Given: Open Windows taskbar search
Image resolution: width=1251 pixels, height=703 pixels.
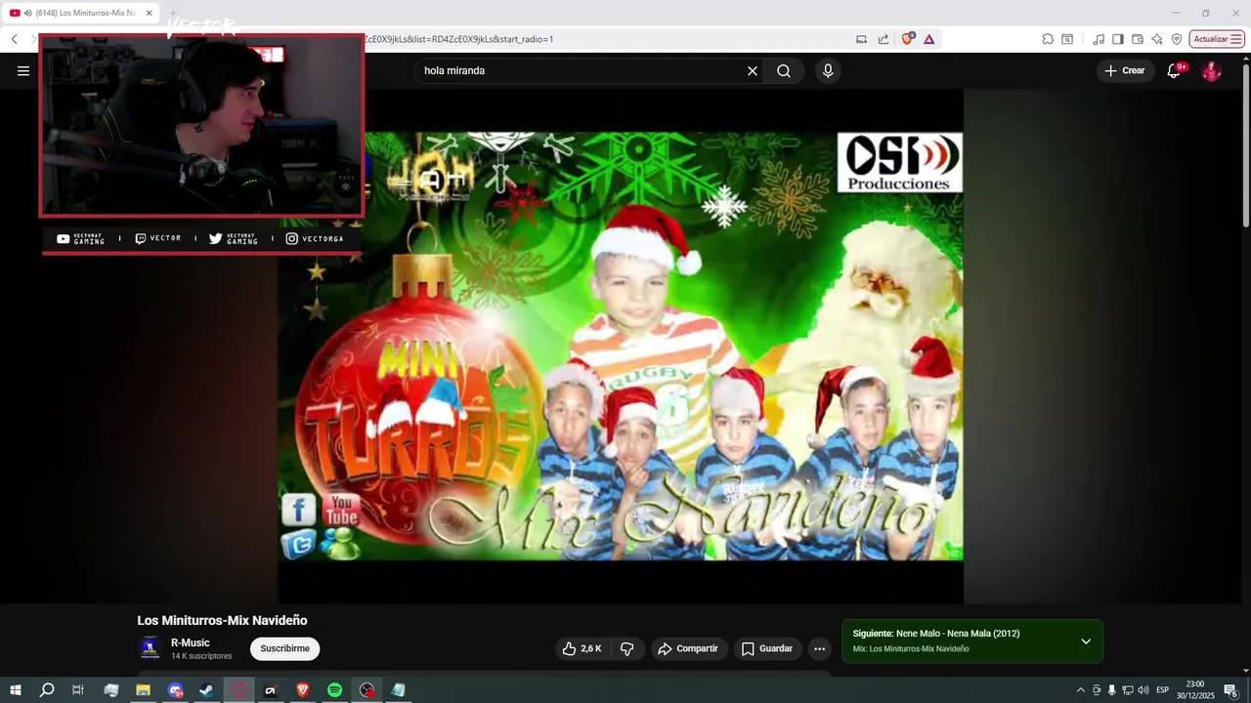Looking at the screenshot, I should 47,690.
